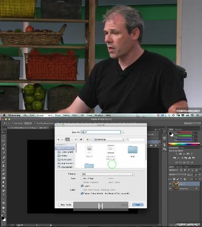202x227 pixels.
Task: Add a Curves adjustment
Action: click(184, 154)
